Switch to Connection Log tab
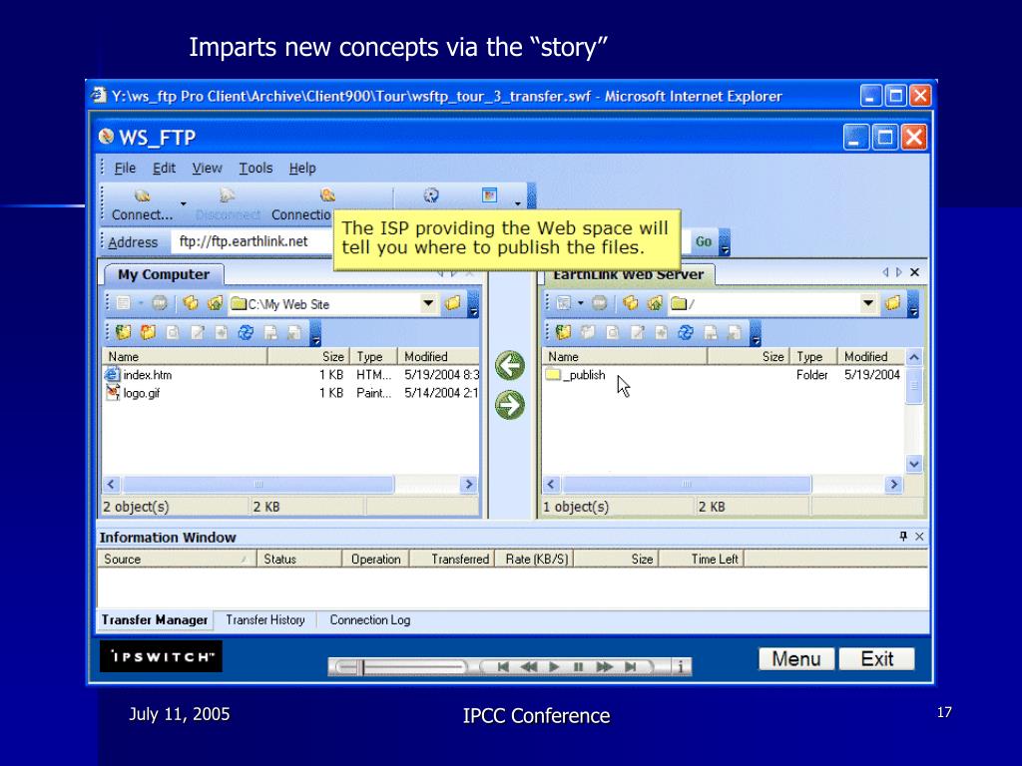The width and height of the screenshot is (1022, 766). point(369,620)
